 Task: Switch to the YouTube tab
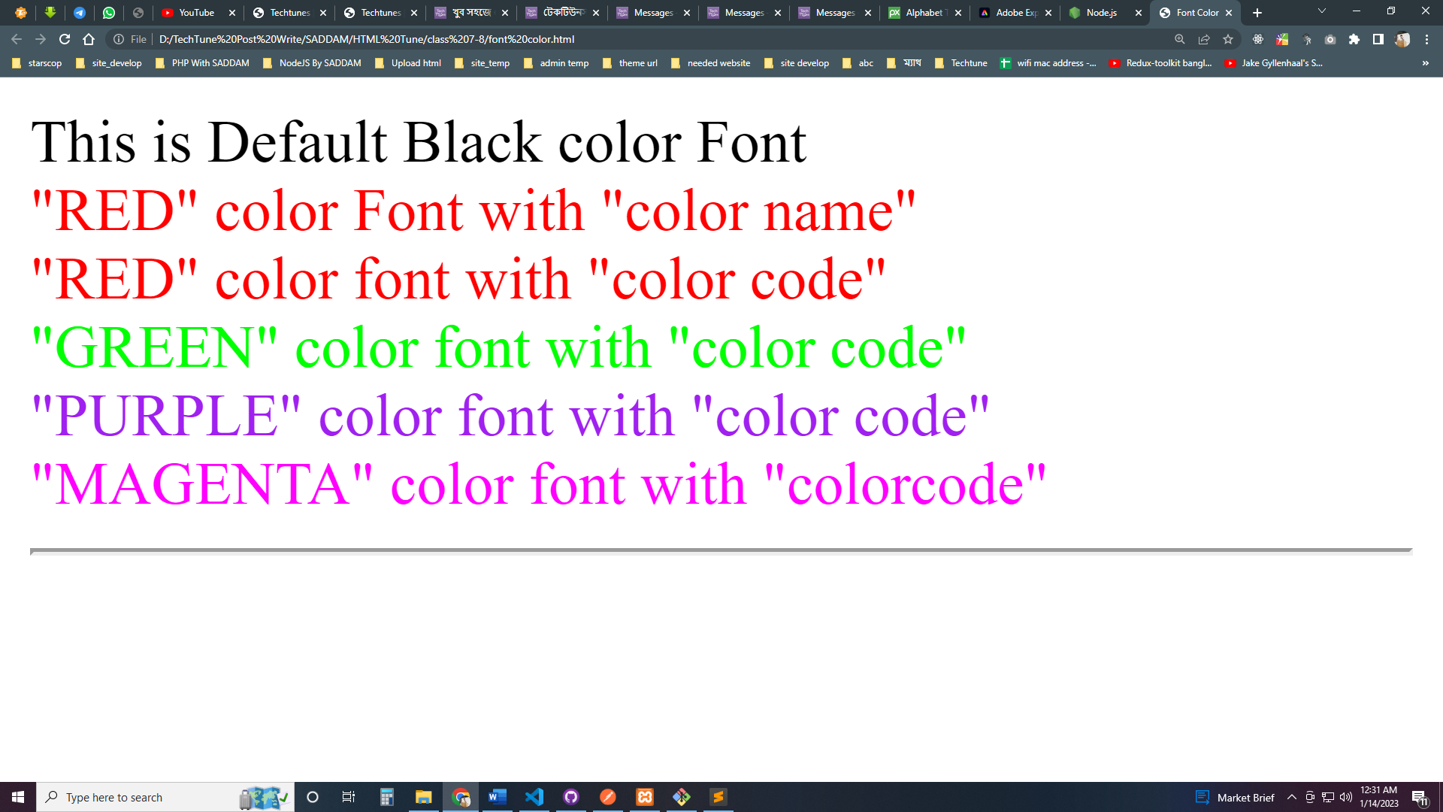point(195,13)
